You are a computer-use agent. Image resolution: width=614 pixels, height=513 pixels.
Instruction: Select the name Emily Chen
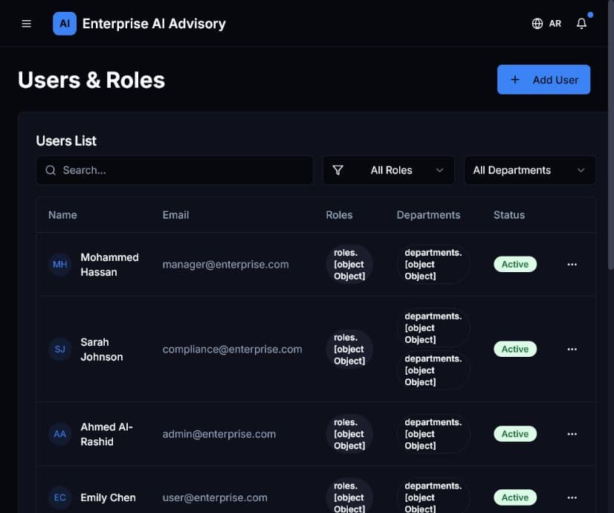[108, 497]
